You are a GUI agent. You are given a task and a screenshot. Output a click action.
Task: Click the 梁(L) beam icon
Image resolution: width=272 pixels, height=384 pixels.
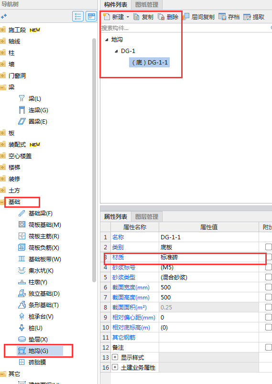pyautogui.click(x=22, y=98)
